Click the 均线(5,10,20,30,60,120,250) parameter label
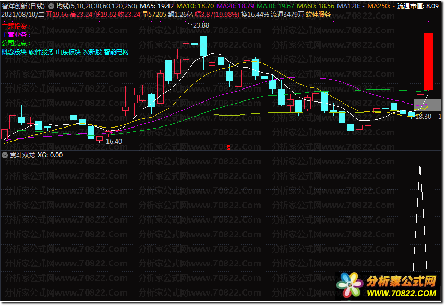 [x=97, y=6]
